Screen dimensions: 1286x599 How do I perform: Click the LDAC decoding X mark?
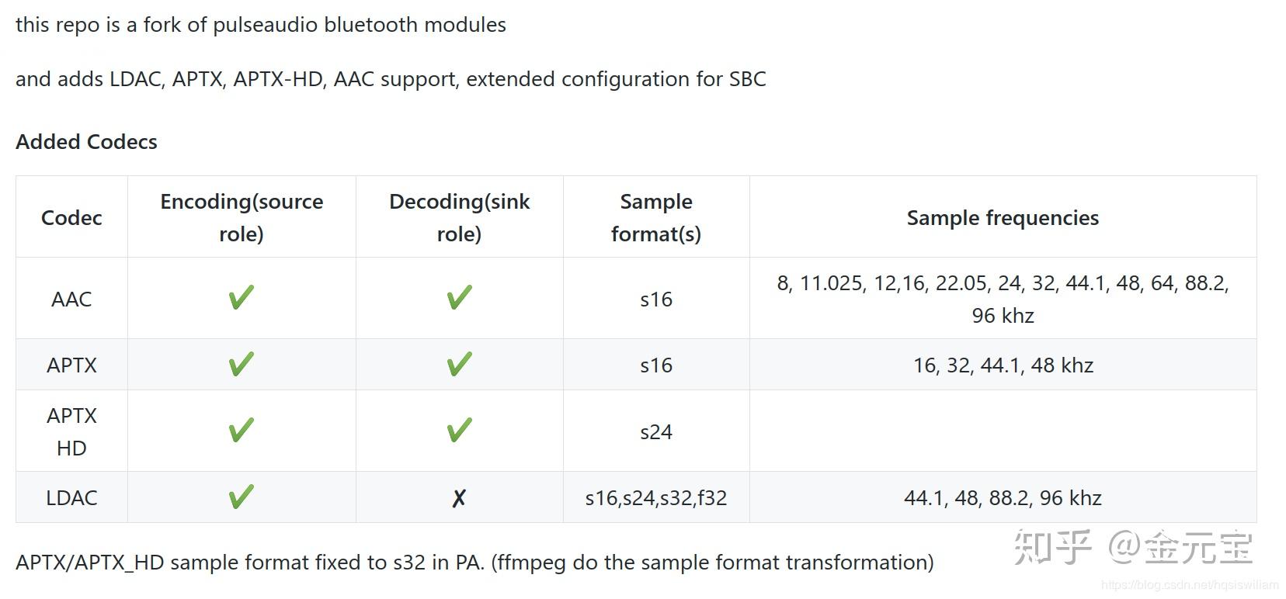point(459,498)
